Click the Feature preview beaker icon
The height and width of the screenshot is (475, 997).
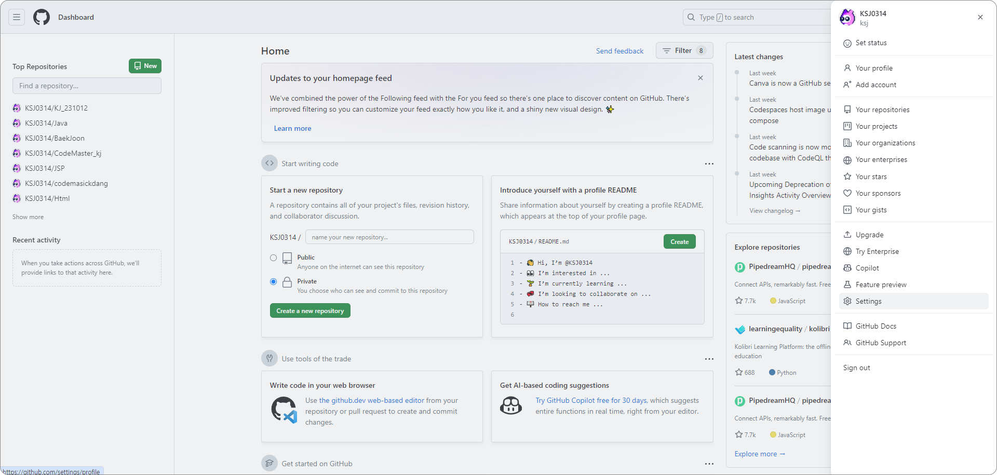(847, 284)
